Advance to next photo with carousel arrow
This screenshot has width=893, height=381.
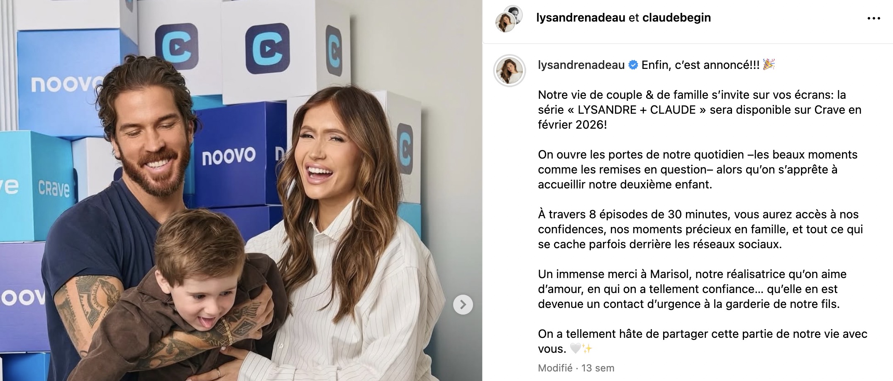tap(463, 305)
